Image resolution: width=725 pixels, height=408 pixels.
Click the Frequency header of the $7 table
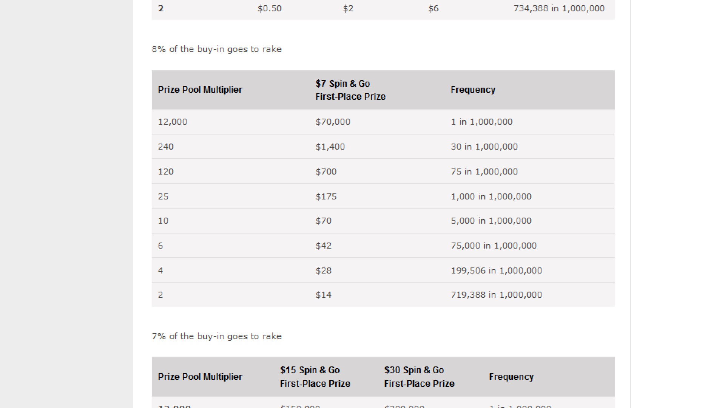tap(473, 90)
